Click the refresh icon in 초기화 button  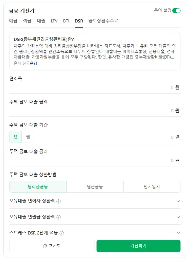pyautogui.click(x=45, y=246)
